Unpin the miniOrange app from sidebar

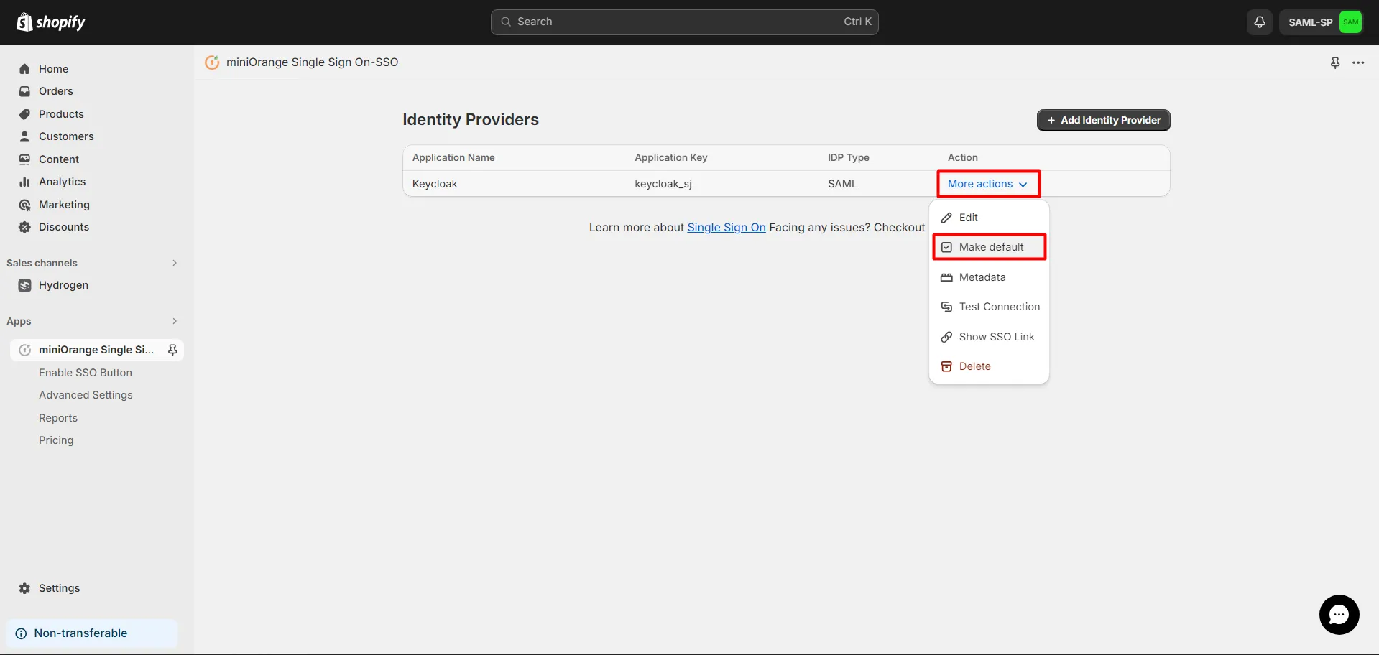click(x=172, y=350)
